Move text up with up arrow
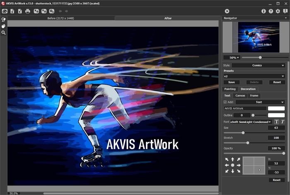This screenshot has height=195, width=290. tap(233, 159)
